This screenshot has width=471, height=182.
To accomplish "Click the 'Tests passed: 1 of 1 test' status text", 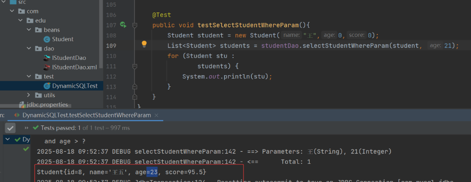I will pos(85,128).
